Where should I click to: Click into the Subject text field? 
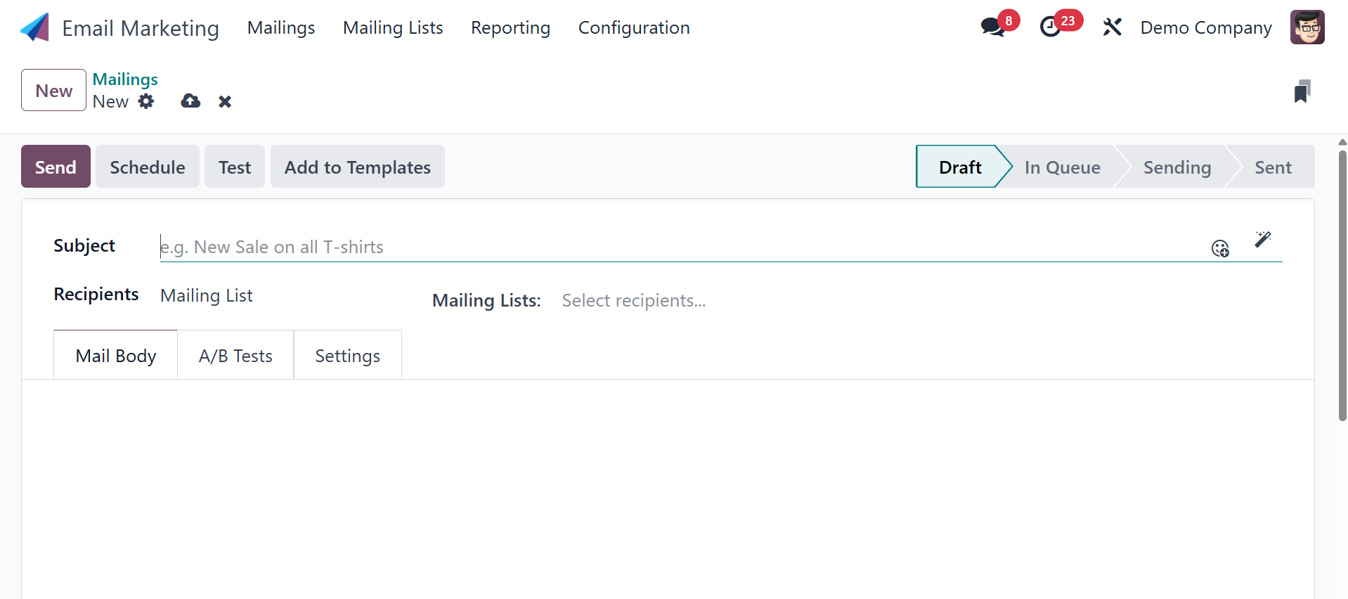pos(633,247)
